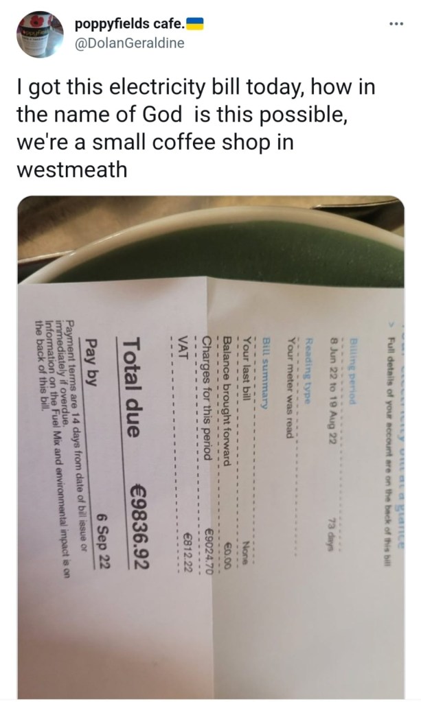Open the @DolanGeraldine handle link
The width and height of the screenshot is (421, 702).
tap(129, 43)
